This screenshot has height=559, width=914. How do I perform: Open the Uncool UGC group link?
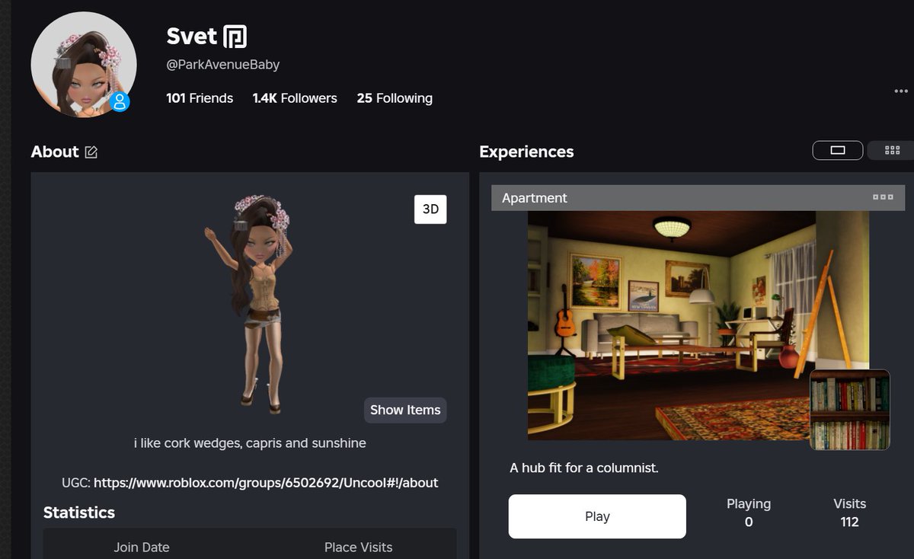[x=266, y=483]
